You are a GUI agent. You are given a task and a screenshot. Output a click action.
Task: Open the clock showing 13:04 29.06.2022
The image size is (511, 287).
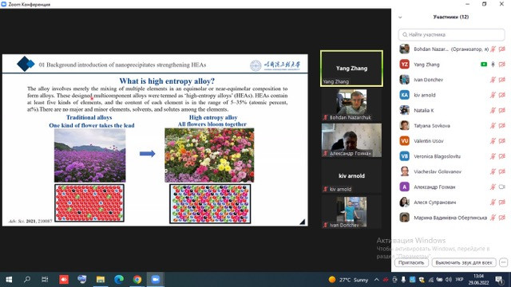(479, 280)
